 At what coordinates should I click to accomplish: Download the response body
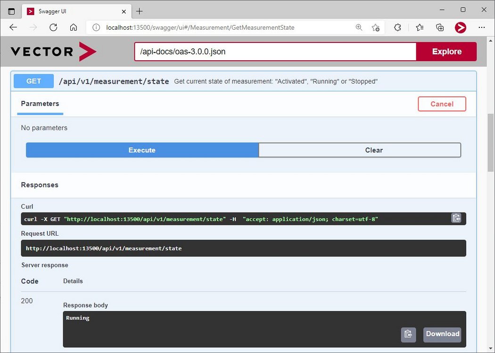[442, 335]
